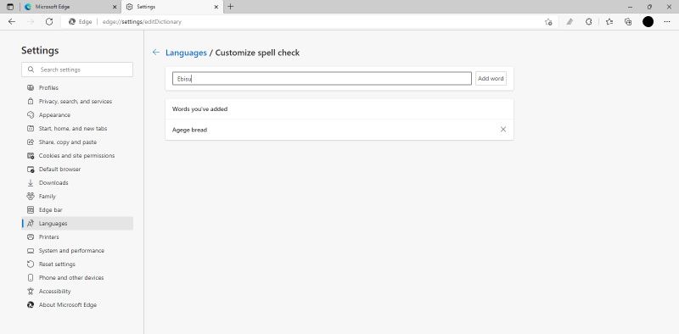Click the Words you've added heading
This screenshot has height=334, width=679.
point(199,109)
